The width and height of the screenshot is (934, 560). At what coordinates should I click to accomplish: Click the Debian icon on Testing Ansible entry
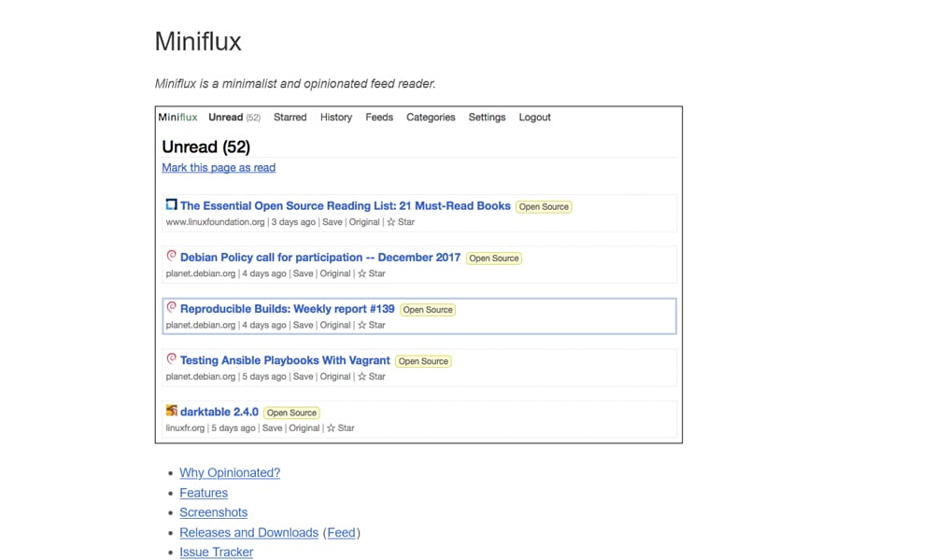[x=171, y=359]
